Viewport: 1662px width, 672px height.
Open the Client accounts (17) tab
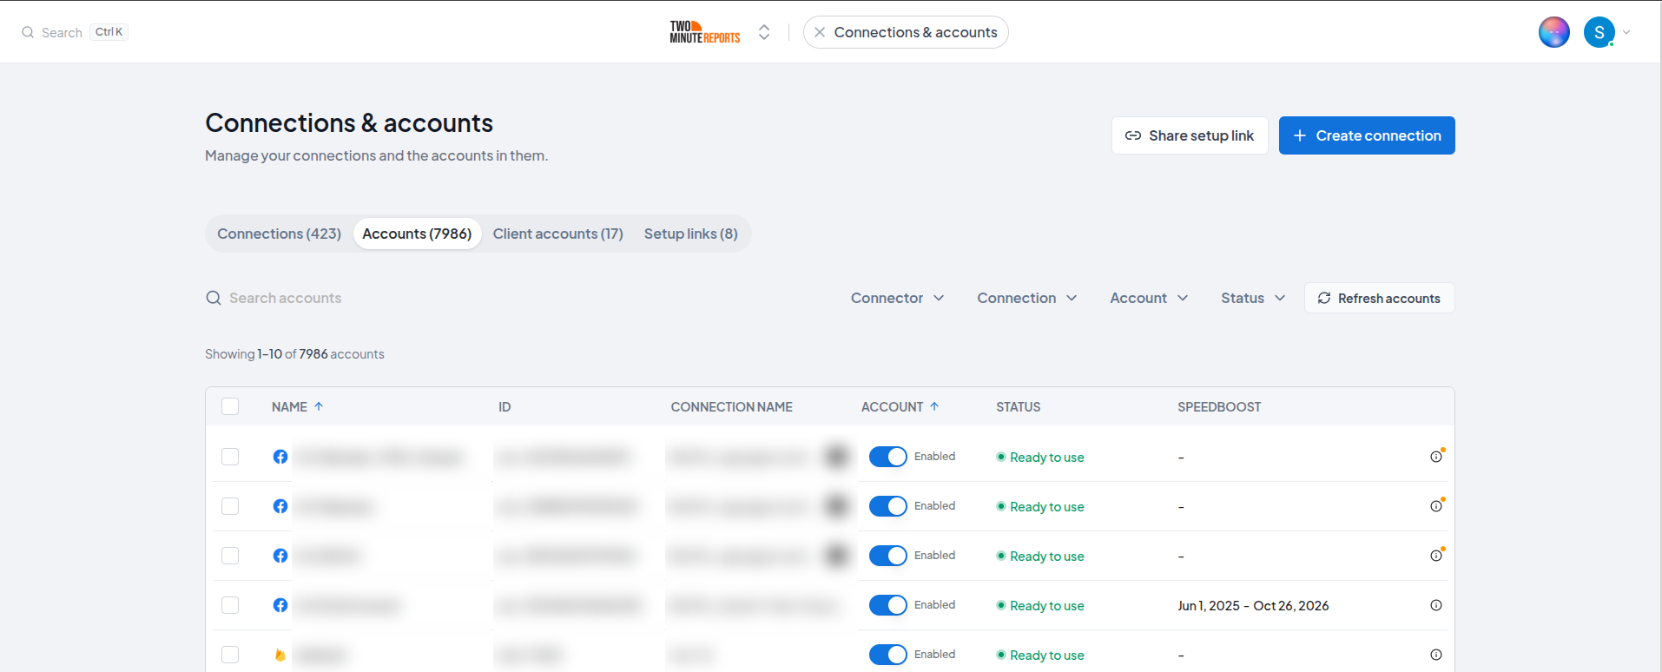[x=557, y=234]
